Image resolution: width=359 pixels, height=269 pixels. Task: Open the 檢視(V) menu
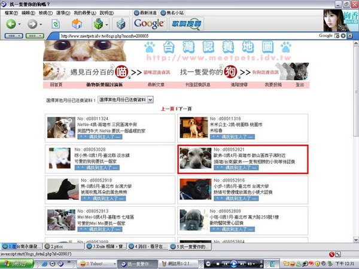coord(45,13)
